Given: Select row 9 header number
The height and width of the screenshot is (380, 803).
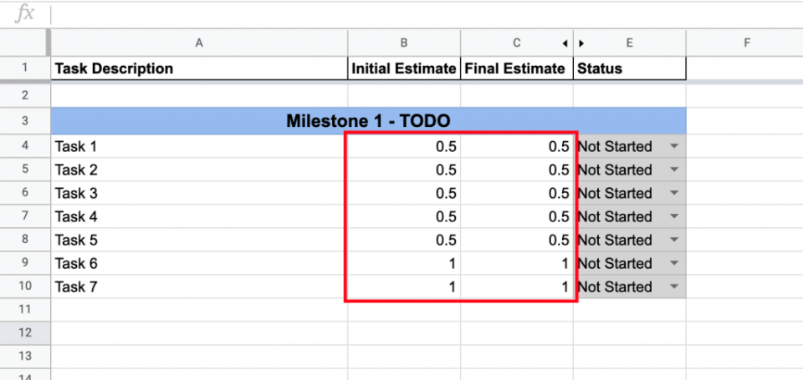Looking at the screenshot, I should 25,264.
